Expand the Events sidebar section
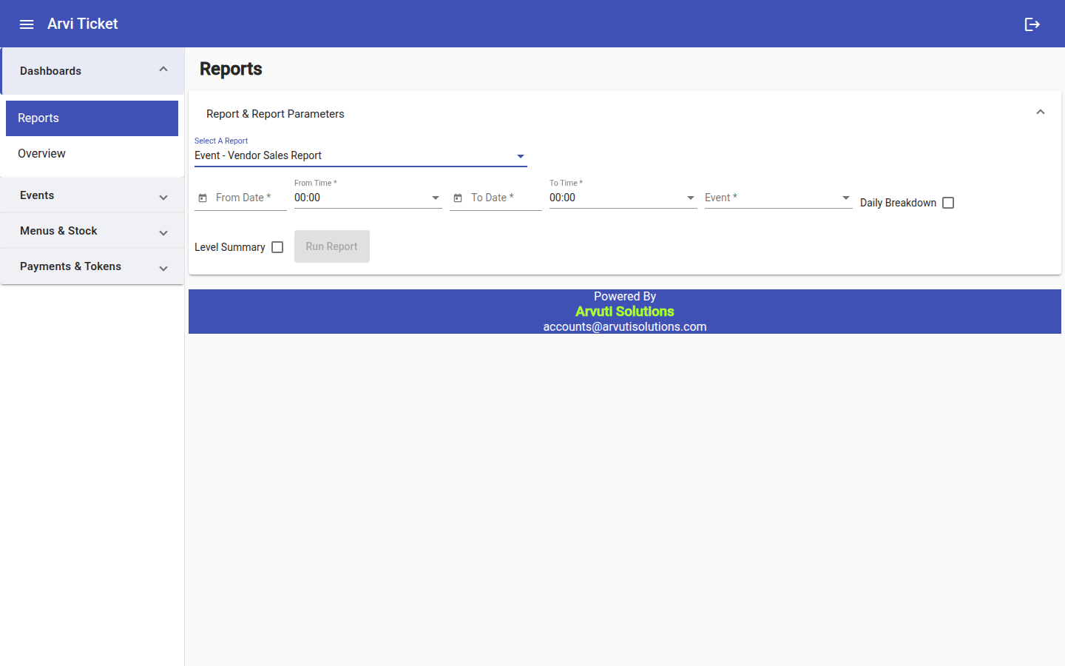Viewport: 1065px width, 666px height. pos(92,195)
